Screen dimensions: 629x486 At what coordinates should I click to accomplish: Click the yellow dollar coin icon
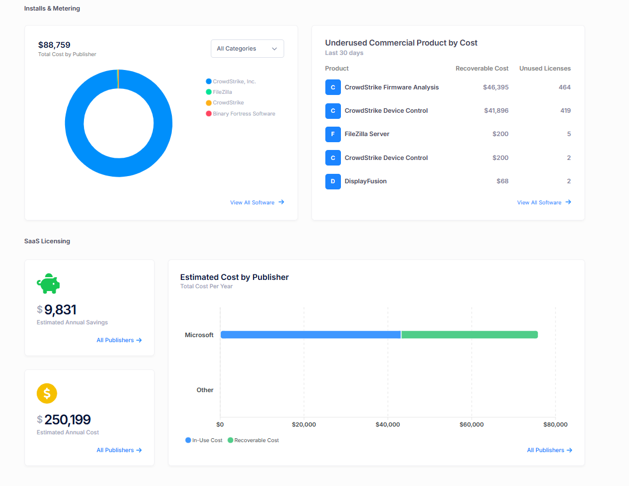[x=47, y=393]
